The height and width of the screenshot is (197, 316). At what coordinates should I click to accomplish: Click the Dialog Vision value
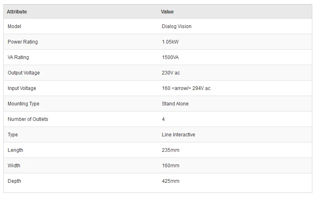[x=177, y=26]
